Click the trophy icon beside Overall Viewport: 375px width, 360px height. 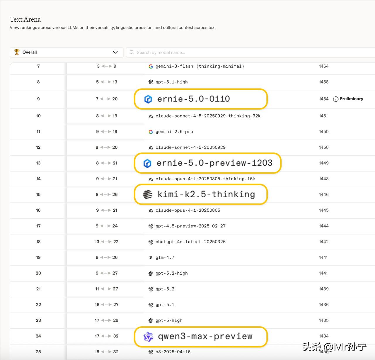point(17,52)
